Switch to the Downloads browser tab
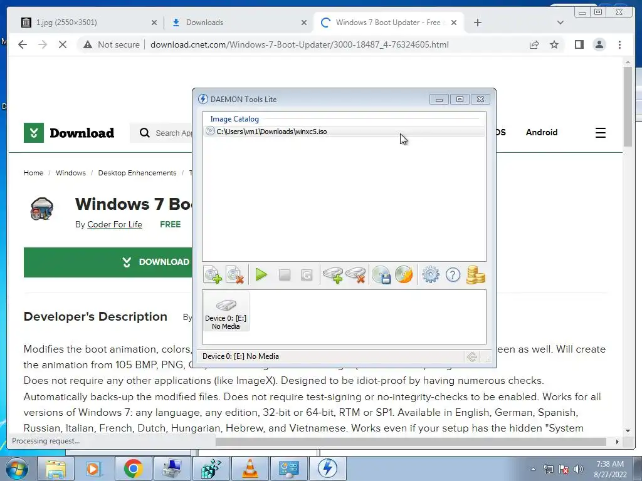 [239, 23]
